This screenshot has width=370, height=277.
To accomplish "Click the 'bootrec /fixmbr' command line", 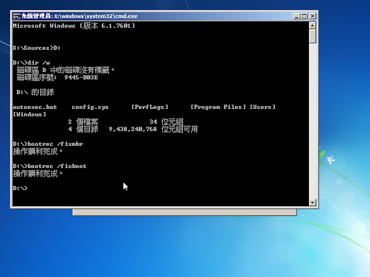I will coord(48,144).
